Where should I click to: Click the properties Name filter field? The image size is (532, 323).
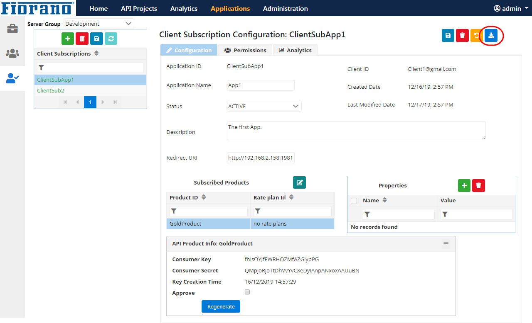[x=399, y=214]
